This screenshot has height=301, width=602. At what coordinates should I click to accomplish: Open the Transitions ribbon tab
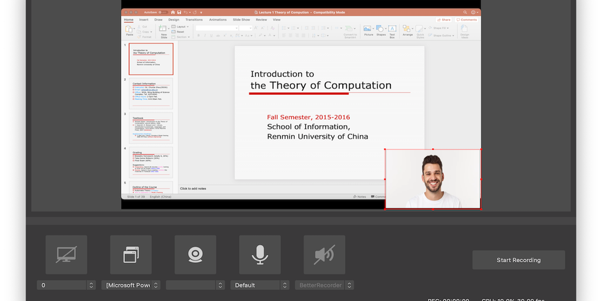click(x=194, y=19)
